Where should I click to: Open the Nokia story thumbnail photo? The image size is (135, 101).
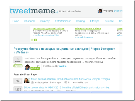27,80
